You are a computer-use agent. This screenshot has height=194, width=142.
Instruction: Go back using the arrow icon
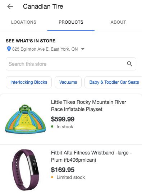click(x=10, y=6)
